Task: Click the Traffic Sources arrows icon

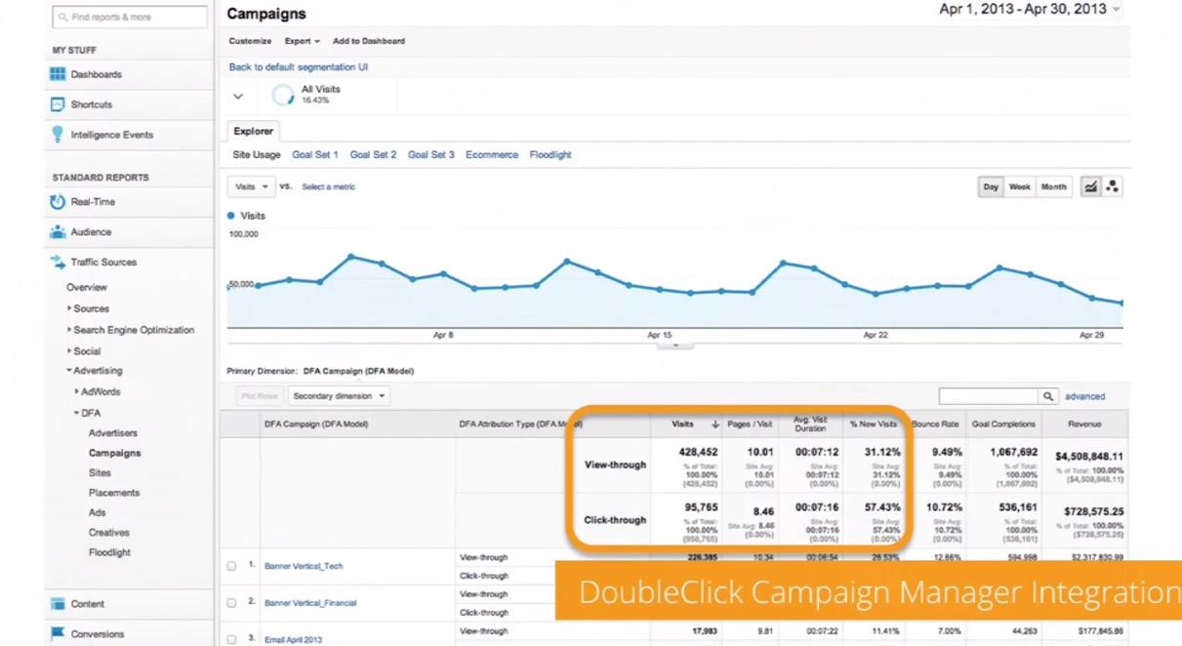Action: coord(58,262)
